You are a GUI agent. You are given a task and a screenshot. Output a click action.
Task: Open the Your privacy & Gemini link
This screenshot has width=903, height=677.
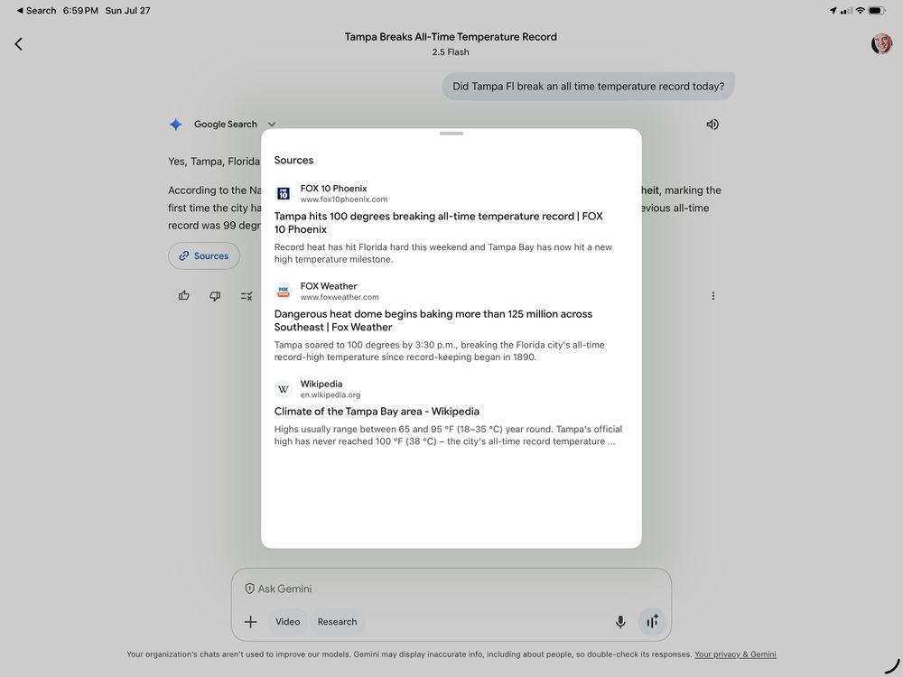(x=735, y=654)
